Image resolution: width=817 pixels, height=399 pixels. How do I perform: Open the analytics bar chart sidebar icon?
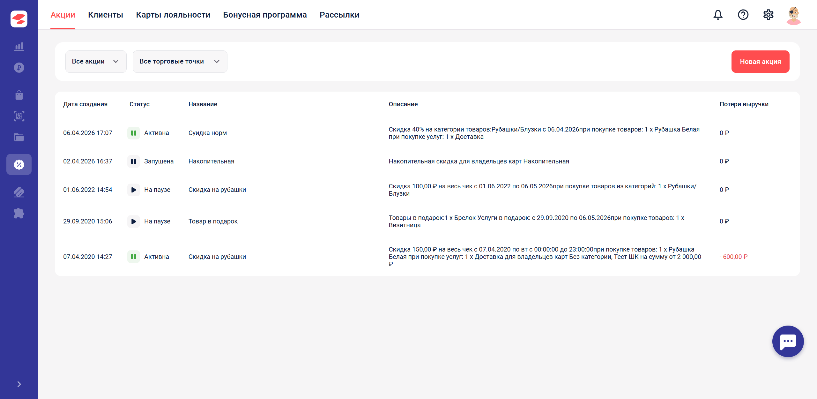19,47
